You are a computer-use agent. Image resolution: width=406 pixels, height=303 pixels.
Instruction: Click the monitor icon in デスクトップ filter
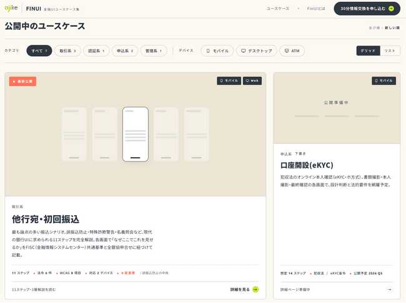(x=244, y=51)
